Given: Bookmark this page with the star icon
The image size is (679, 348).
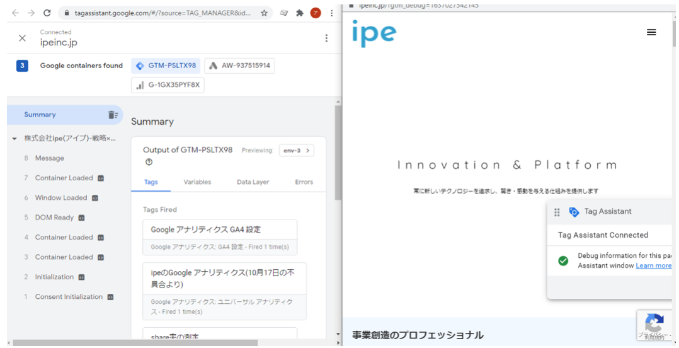Looking at the screenshot, I should [x=264, y=13].
